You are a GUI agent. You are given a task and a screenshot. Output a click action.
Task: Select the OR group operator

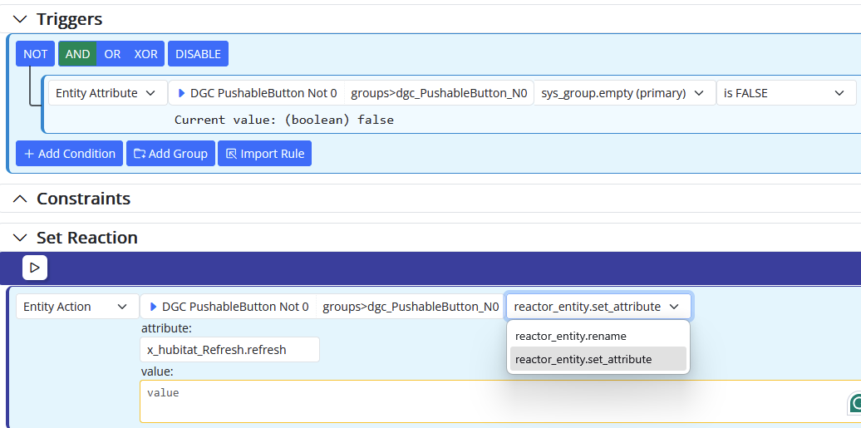point(112,54)
